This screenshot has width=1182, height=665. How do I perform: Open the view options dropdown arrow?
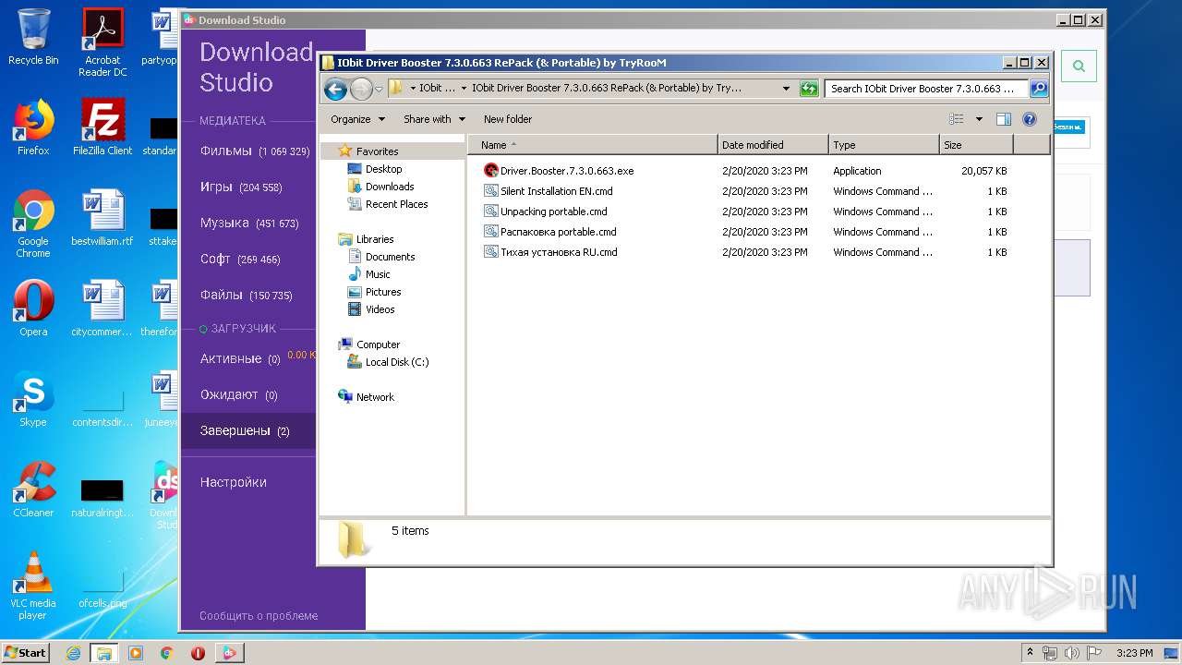click(979, 119)
